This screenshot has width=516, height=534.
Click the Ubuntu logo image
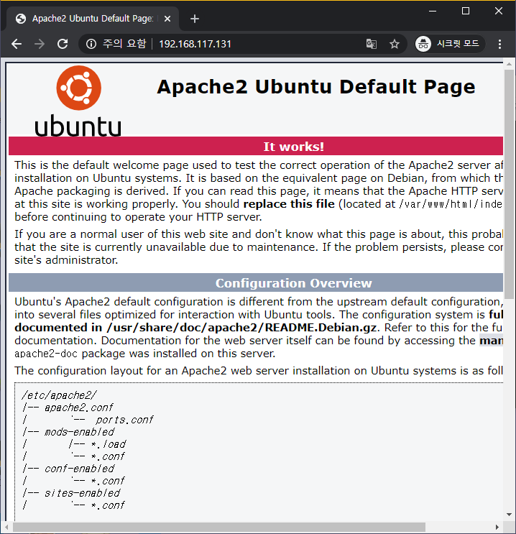pos(78,101)
